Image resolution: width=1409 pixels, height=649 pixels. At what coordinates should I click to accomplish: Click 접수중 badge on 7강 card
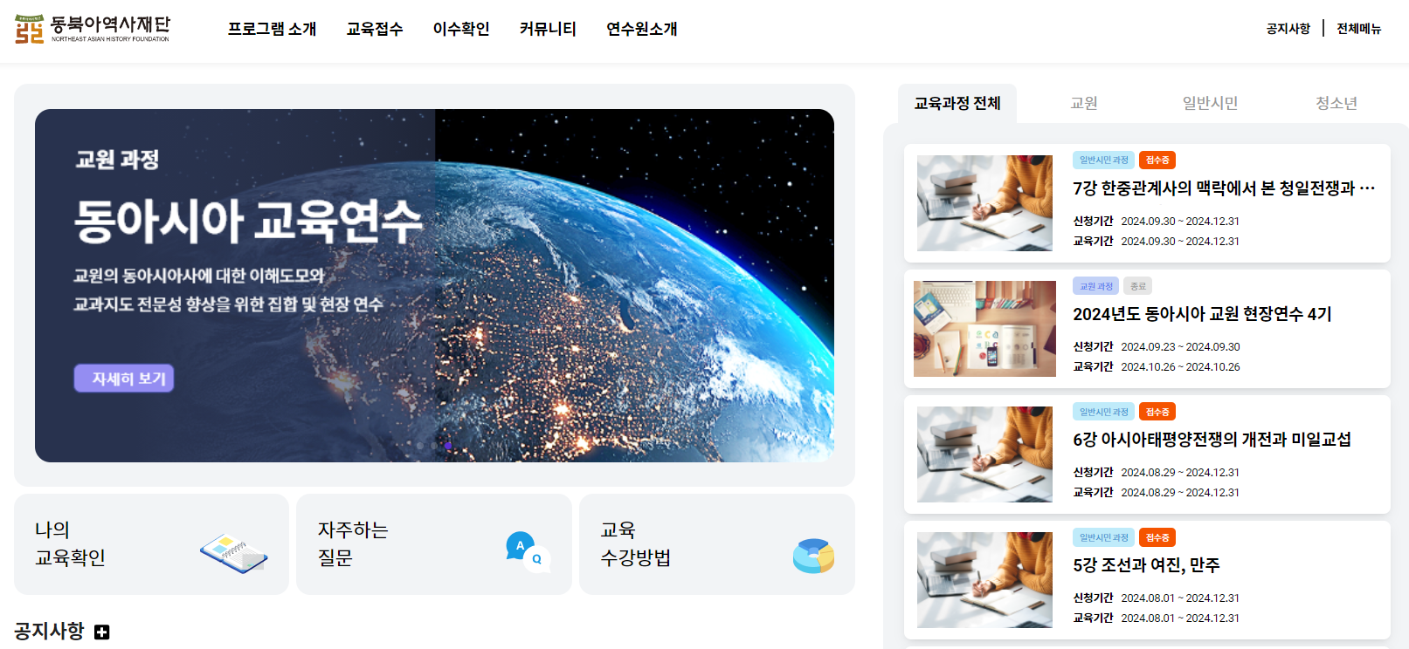pyautogui.click(x=1157, y=161)
